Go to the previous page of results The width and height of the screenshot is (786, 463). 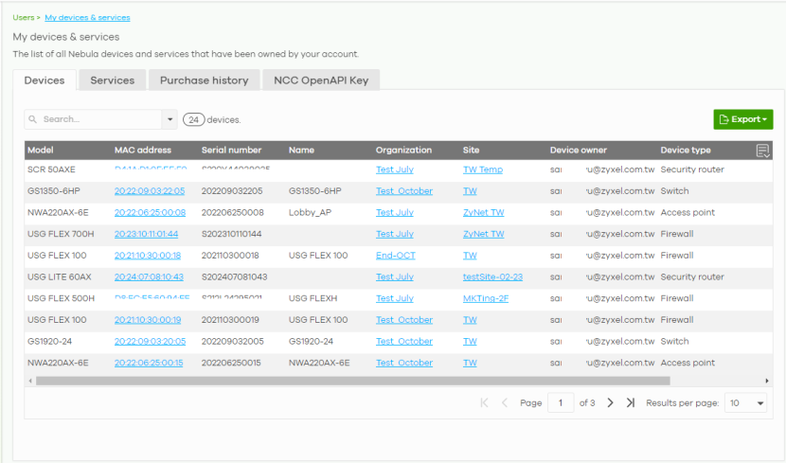coord(505,403)
